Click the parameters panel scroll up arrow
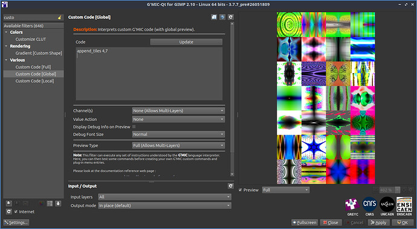This screenshot has height=229, width=417. pos(232,24)
